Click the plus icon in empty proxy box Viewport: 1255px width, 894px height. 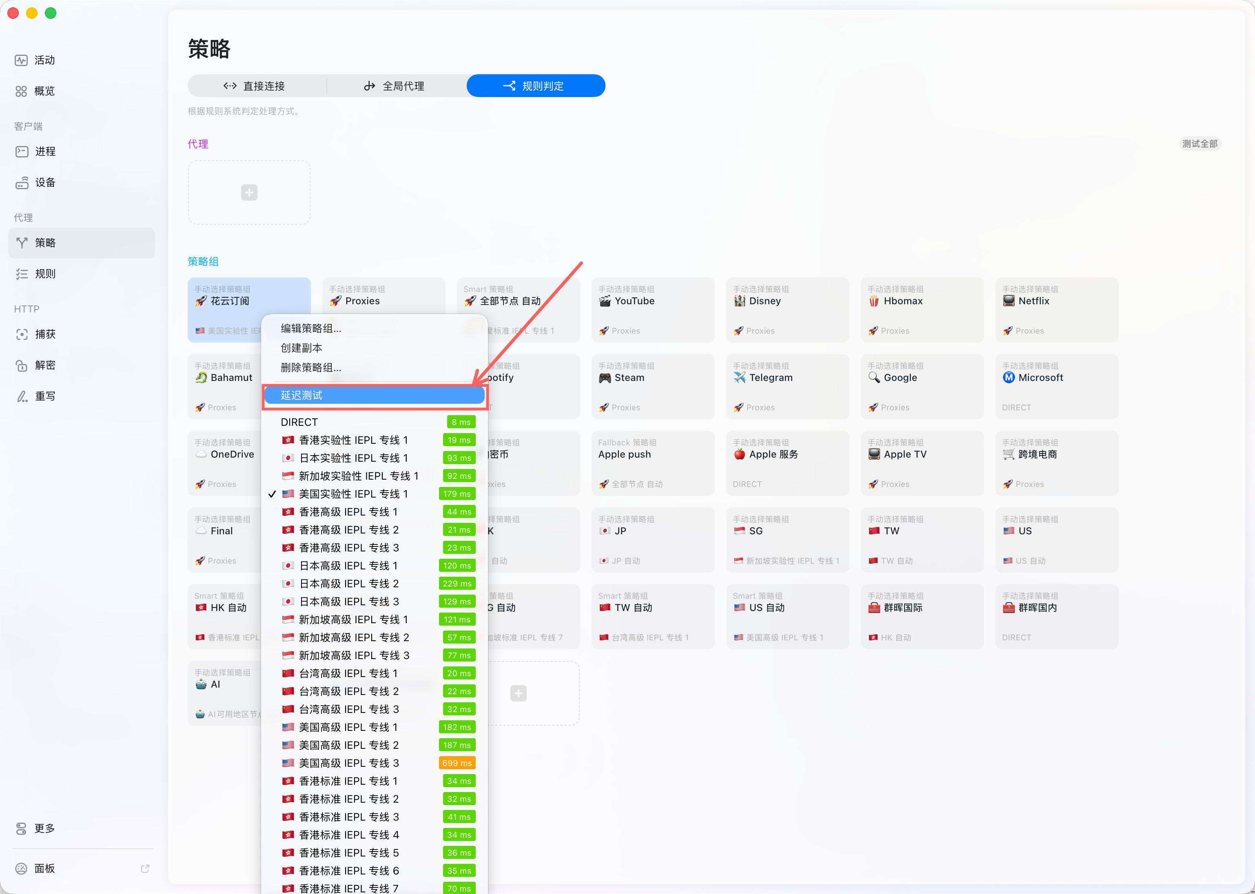click(x=249, y=193)
